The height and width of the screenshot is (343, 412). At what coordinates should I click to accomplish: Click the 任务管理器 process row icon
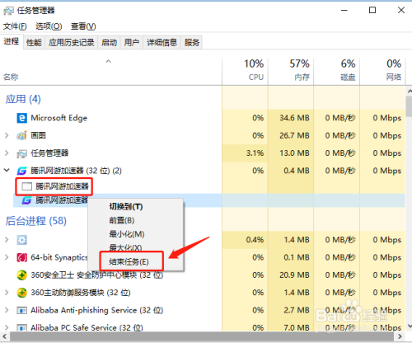click(21, 153)
